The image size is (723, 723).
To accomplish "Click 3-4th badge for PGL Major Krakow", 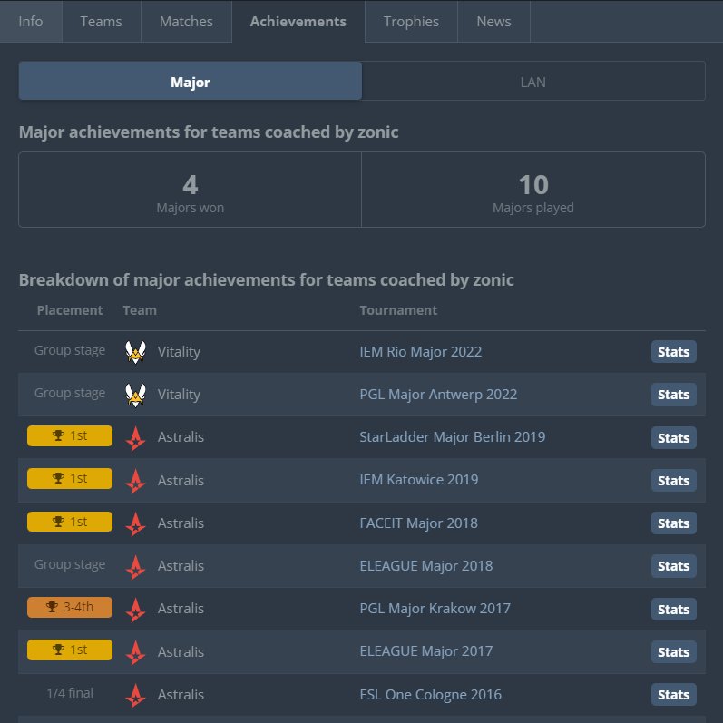I will (70, 607).
